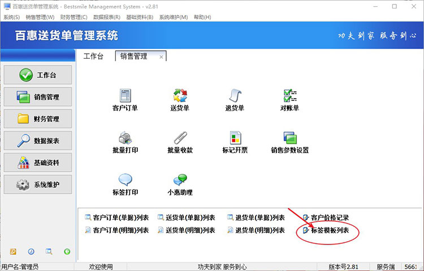
Task: Open 客户订单(明细)列表 link
Action: tap(117, 230)
